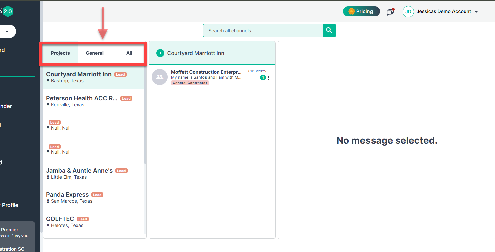
Task: Select the All tab
Action: coord(129,53)
